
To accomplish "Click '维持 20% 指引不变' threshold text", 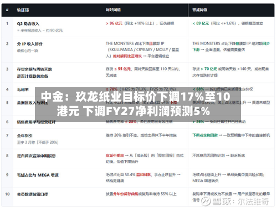I will coord(122,136).
